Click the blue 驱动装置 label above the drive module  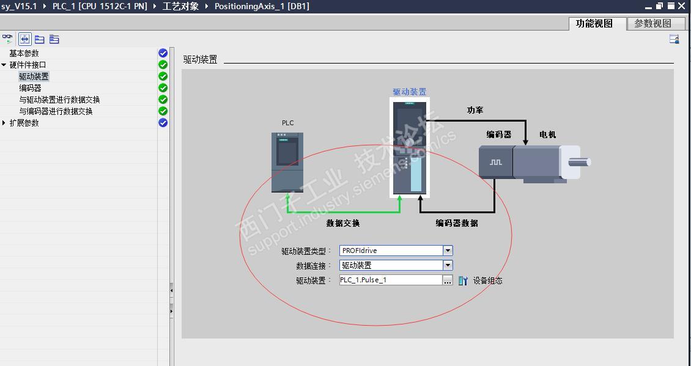pos(410,92)
